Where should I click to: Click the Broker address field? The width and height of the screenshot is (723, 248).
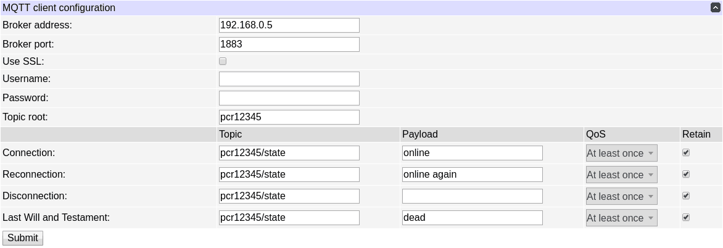pos(289,25)
